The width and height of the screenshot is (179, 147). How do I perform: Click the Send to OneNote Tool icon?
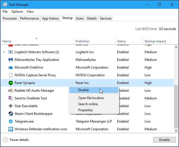[x=11, y=98]
